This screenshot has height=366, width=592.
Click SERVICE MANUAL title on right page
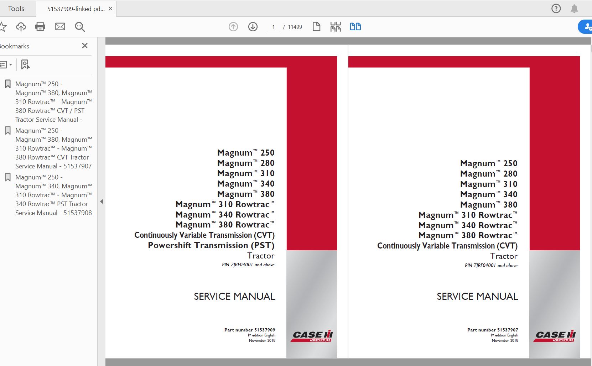tap(477, 296)
